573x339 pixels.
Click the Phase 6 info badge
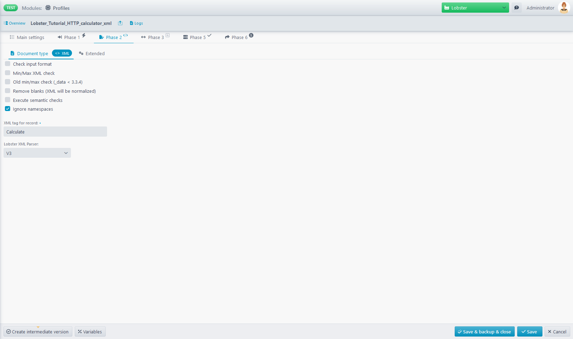click(251, 35)
